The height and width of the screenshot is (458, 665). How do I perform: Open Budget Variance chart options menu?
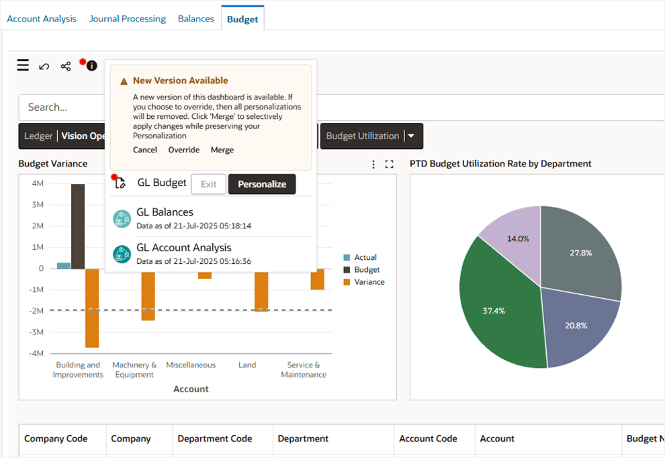pos(374,164)
